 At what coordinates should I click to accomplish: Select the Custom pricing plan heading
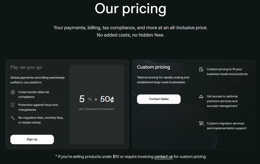(153, 67)
